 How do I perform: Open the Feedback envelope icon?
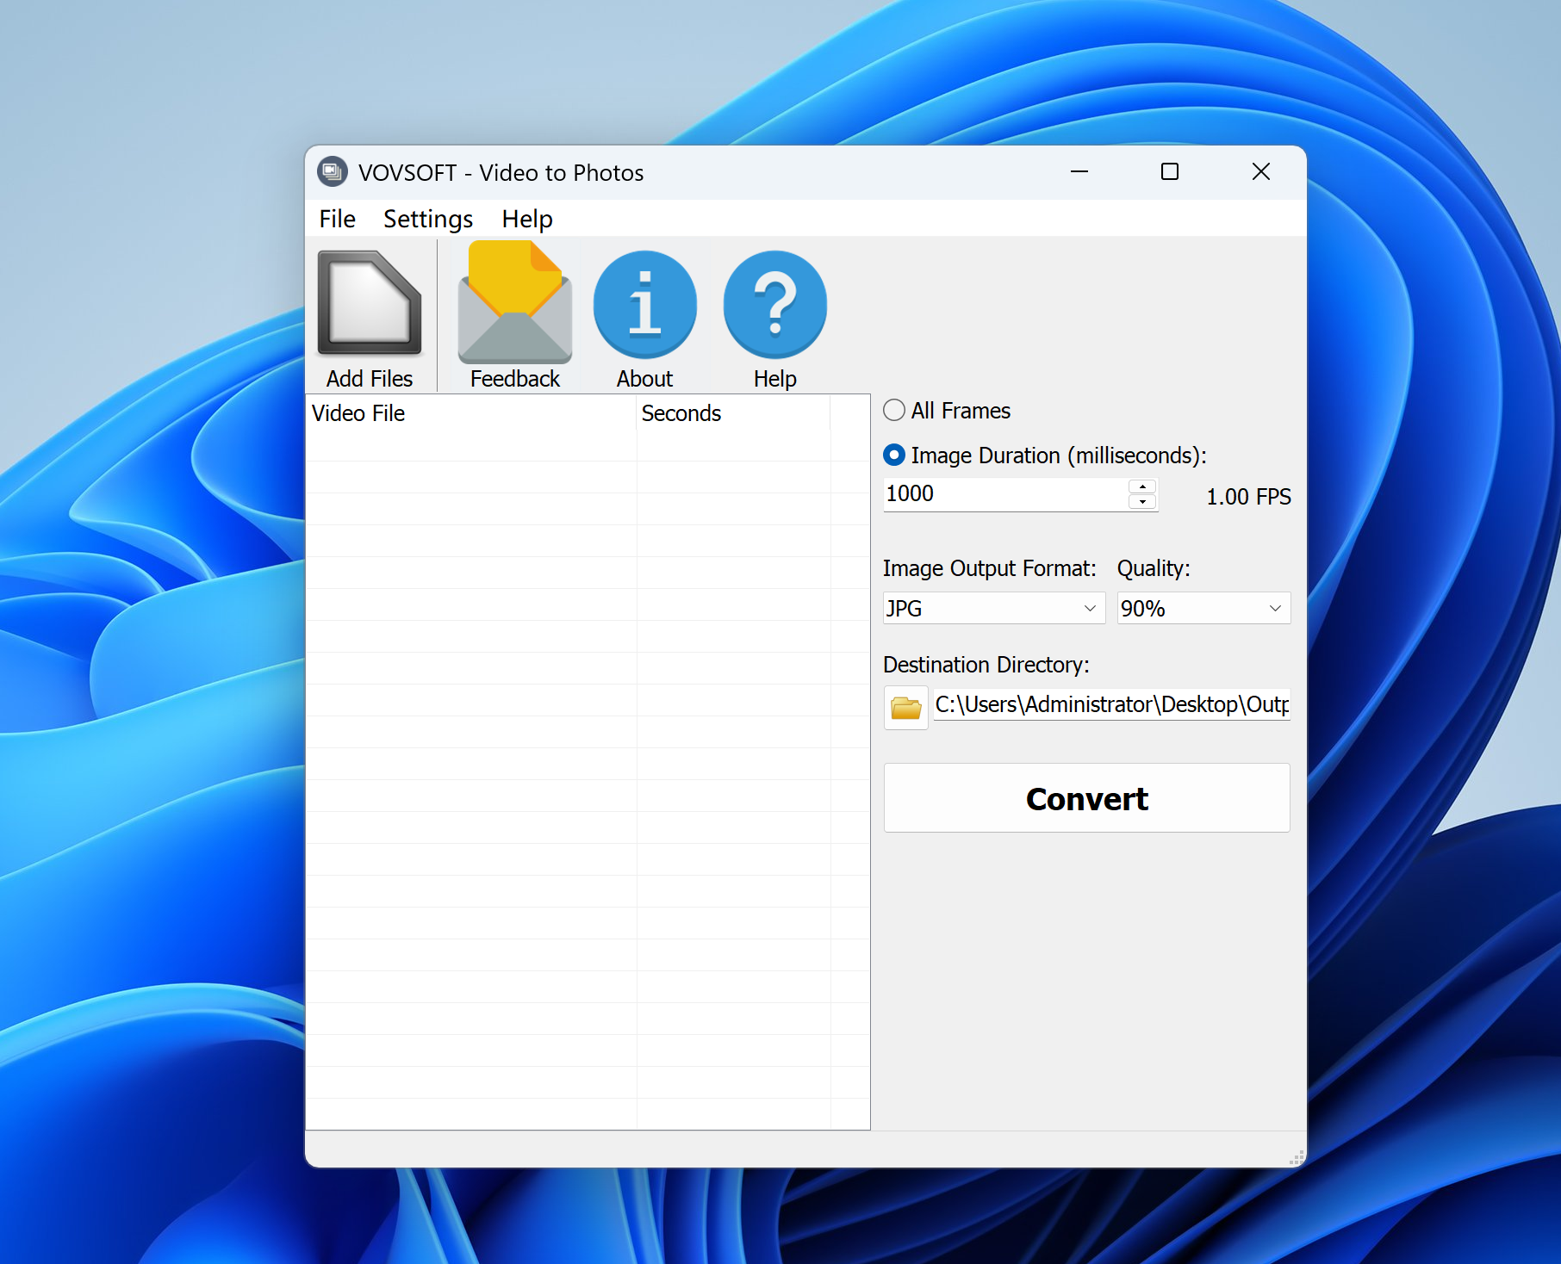[515, 303]
